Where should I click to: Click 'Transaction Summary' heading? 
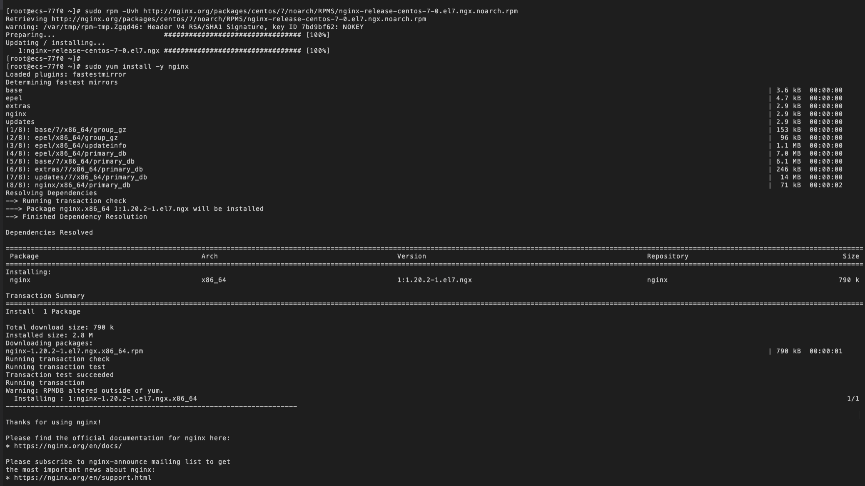pos(45,296)
